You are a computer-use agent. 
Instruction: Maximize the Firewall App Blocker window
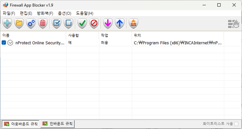[219, 5]
